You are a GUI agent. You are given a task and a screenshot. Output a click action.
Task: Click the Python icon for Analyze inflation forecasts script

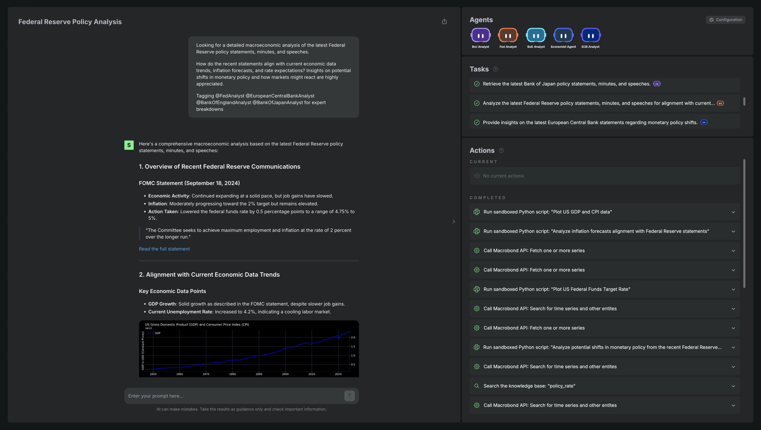[477, 231]
